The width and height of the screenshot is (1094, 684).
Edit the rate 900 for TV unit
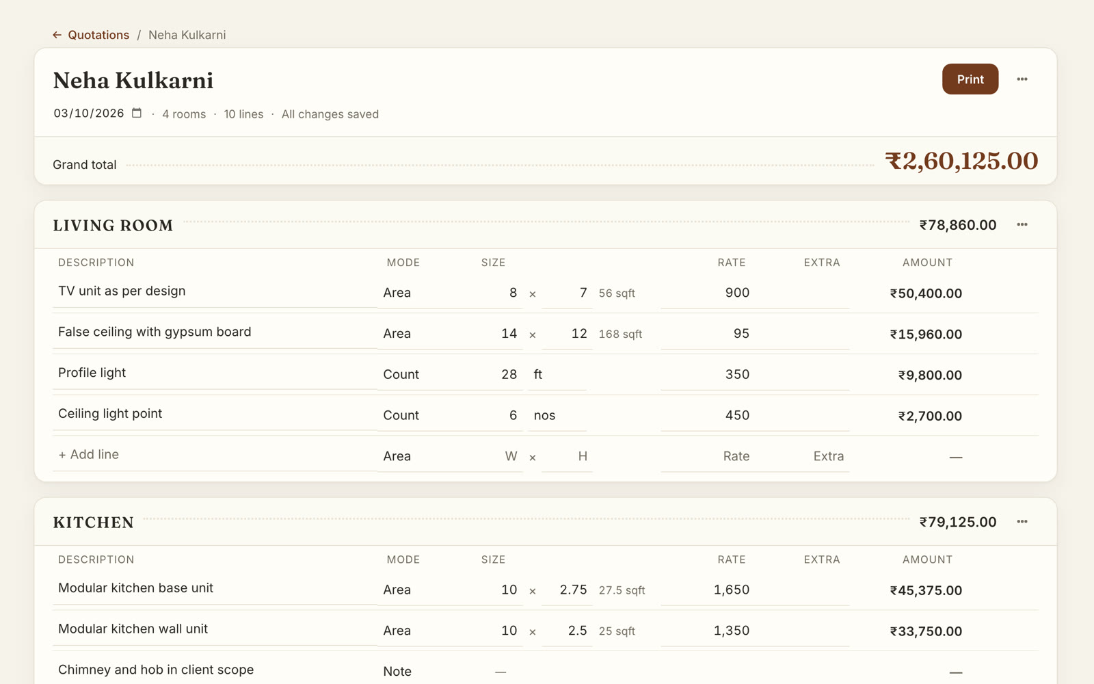click(708, 293)
